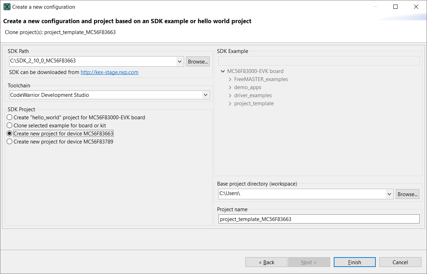Select Create new project for device MC56F83789
The height and width of the screenshot is (274, 427).
coord(9,142)
